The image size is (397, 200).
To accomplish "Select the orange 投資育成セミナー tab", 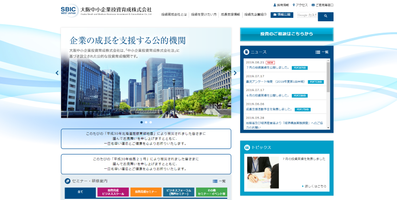I will 146,192.
